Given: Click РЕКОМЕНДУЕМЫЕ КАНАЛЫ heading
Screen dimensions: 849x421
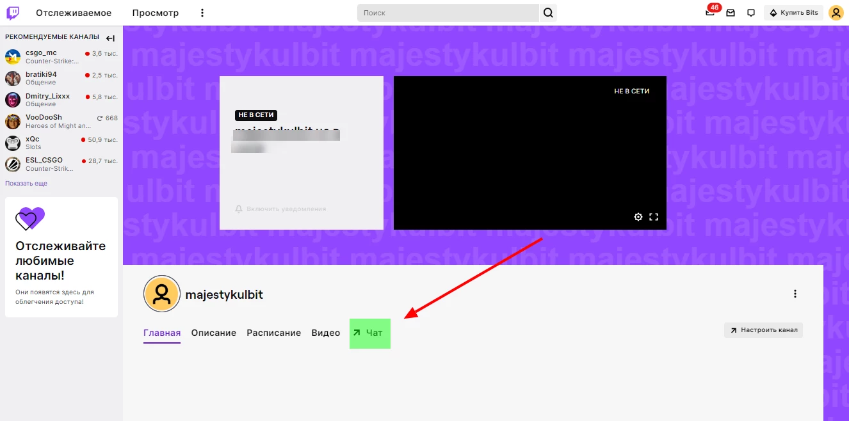Looking at the screenshot, I should 52,37.
